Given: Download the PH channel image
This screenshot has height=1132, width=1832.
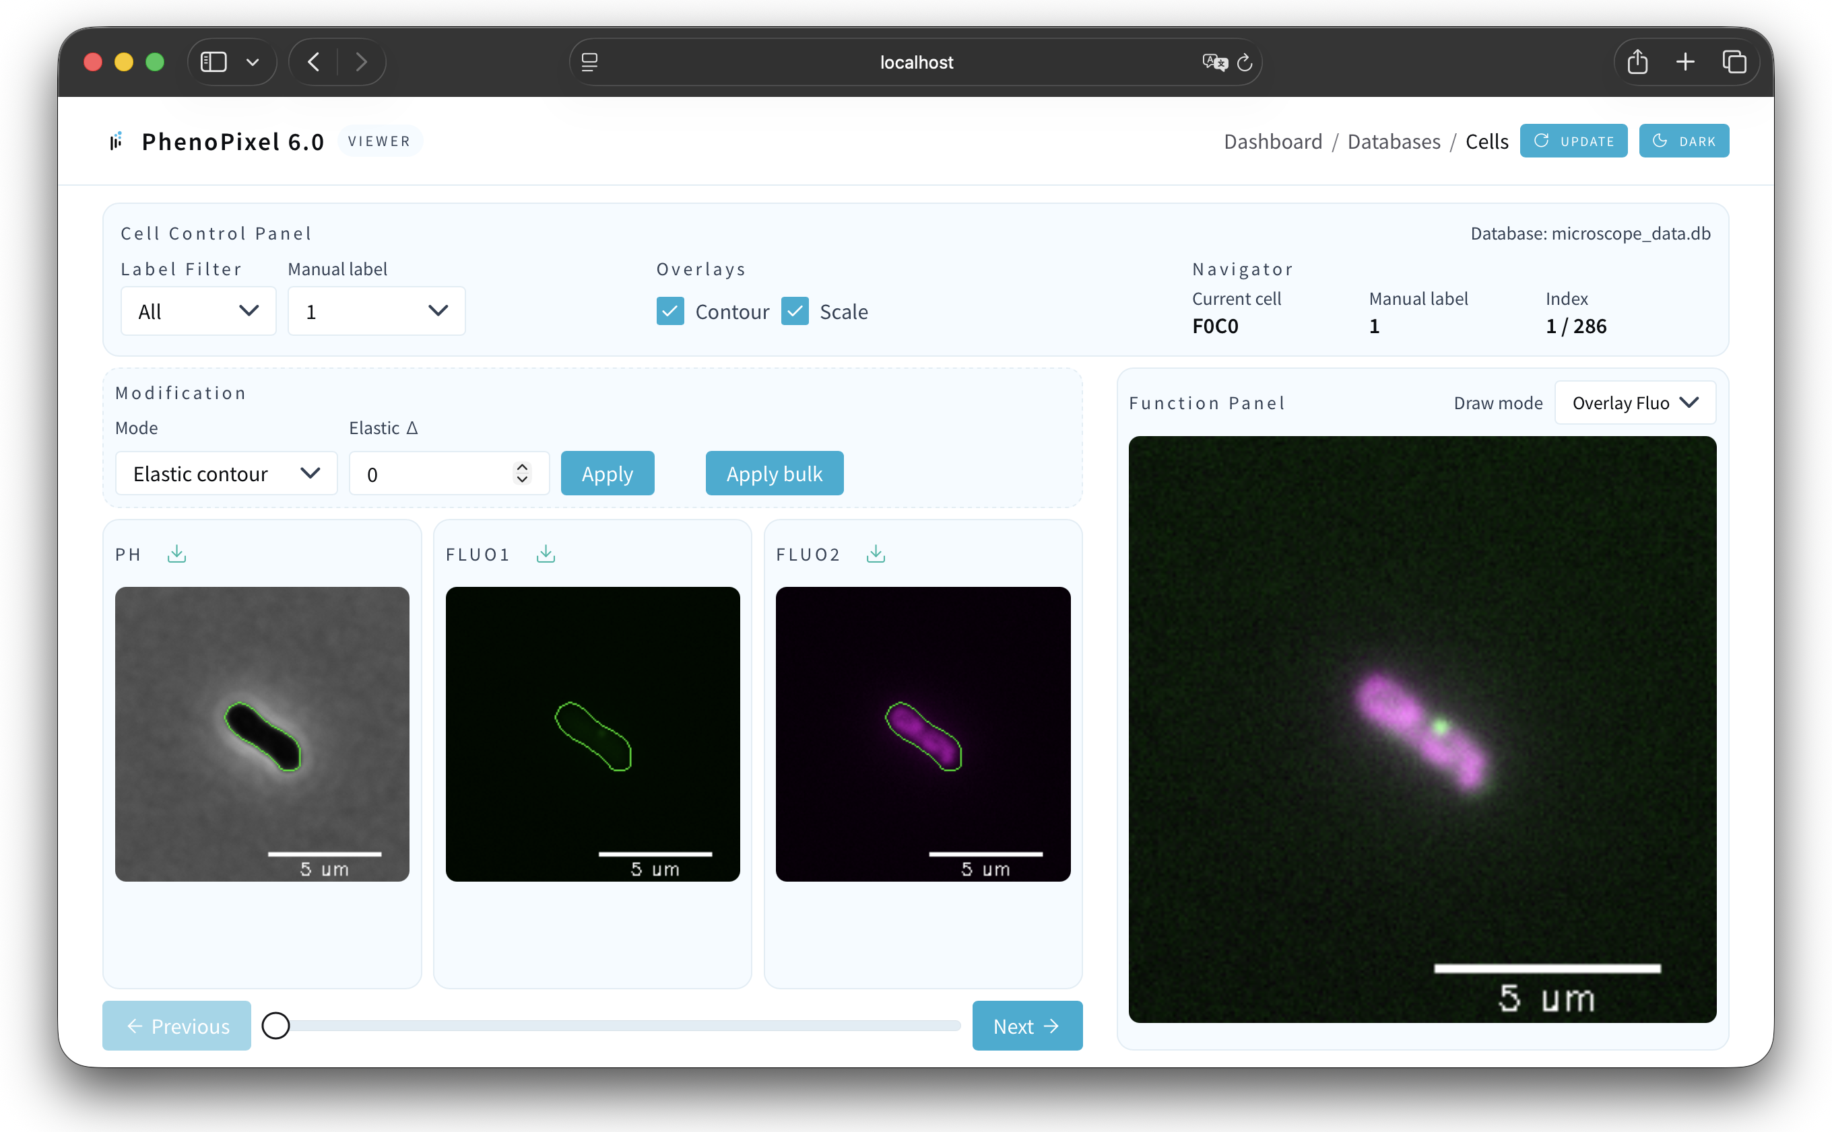Looking at the screenshot, I should (177, 554).
